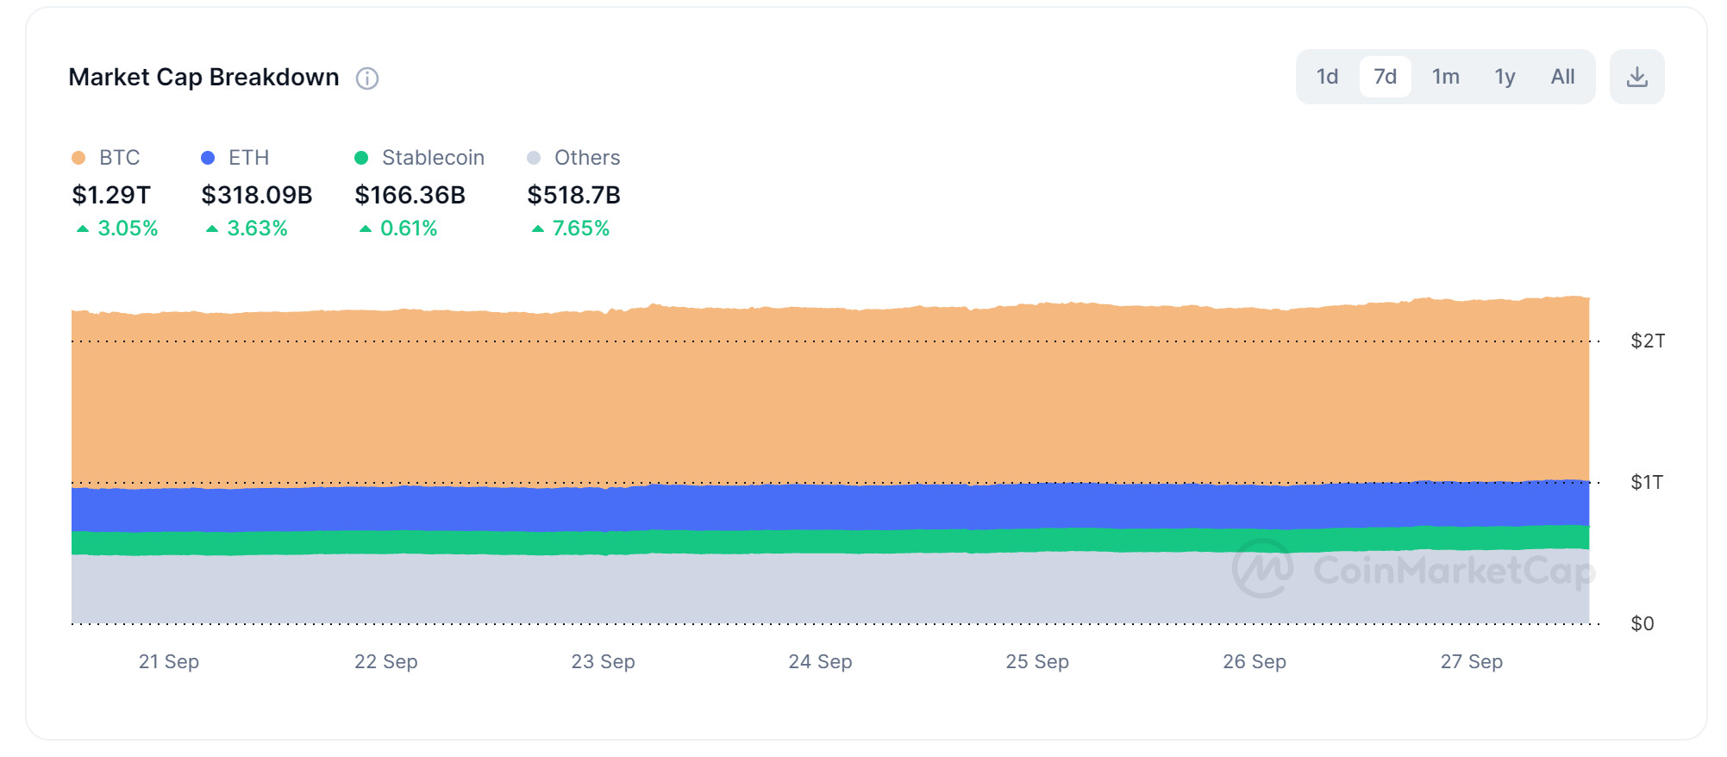Click the 26 Sep axis label
The image size is (1727, 757).
1255,662
